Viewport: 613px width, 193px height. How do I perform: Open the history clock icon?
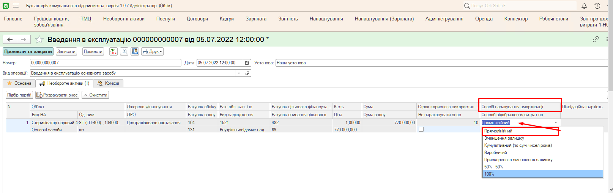pyautogui.click(x=597, y=6)
